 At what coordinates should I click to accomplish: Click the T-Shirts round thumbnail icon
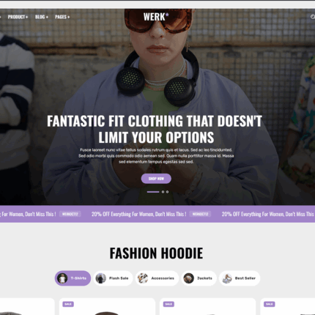62,278
